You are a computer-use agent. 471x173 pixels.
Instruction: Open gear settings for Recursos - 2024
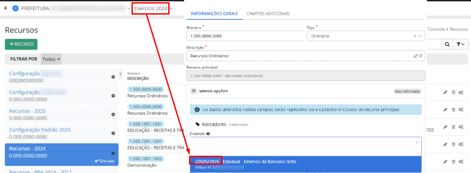(x=113, y=153)
